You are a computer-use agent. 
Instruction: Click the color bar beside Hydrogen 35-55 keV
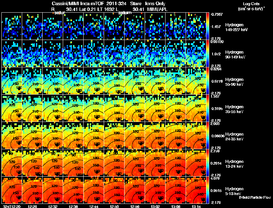207,108
